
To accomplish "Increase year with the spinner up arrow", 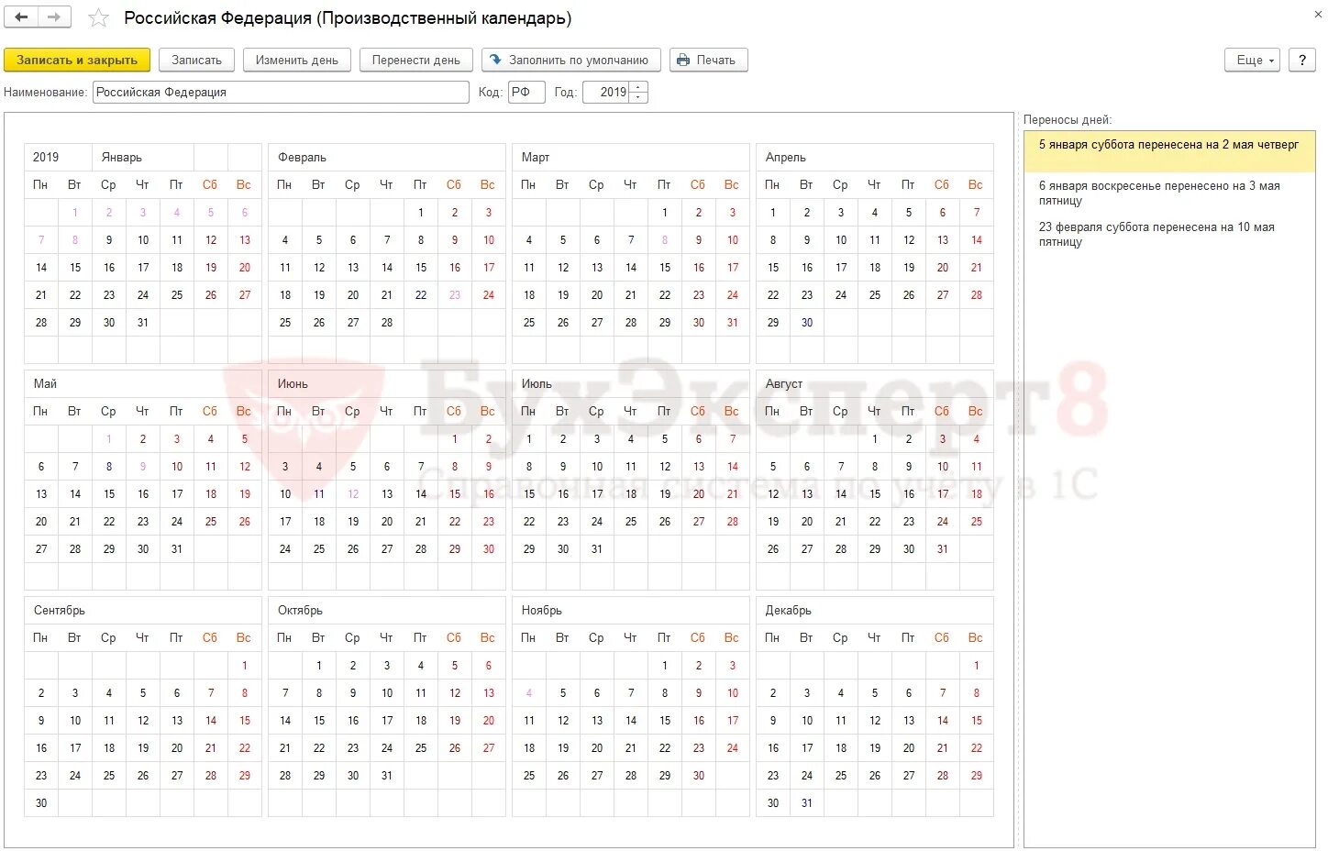I will 638,87.
